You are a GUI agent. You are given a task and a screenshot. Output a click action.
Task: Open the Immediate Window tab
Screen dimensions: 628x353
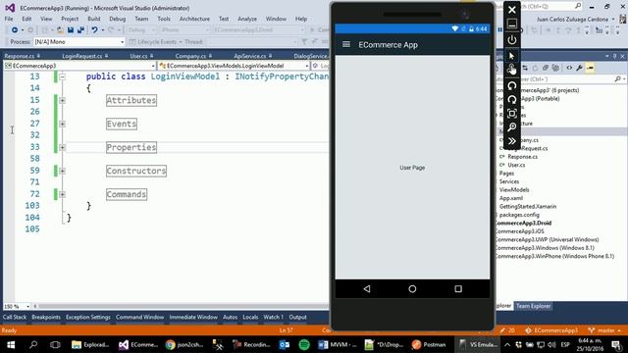coord(193,317)
